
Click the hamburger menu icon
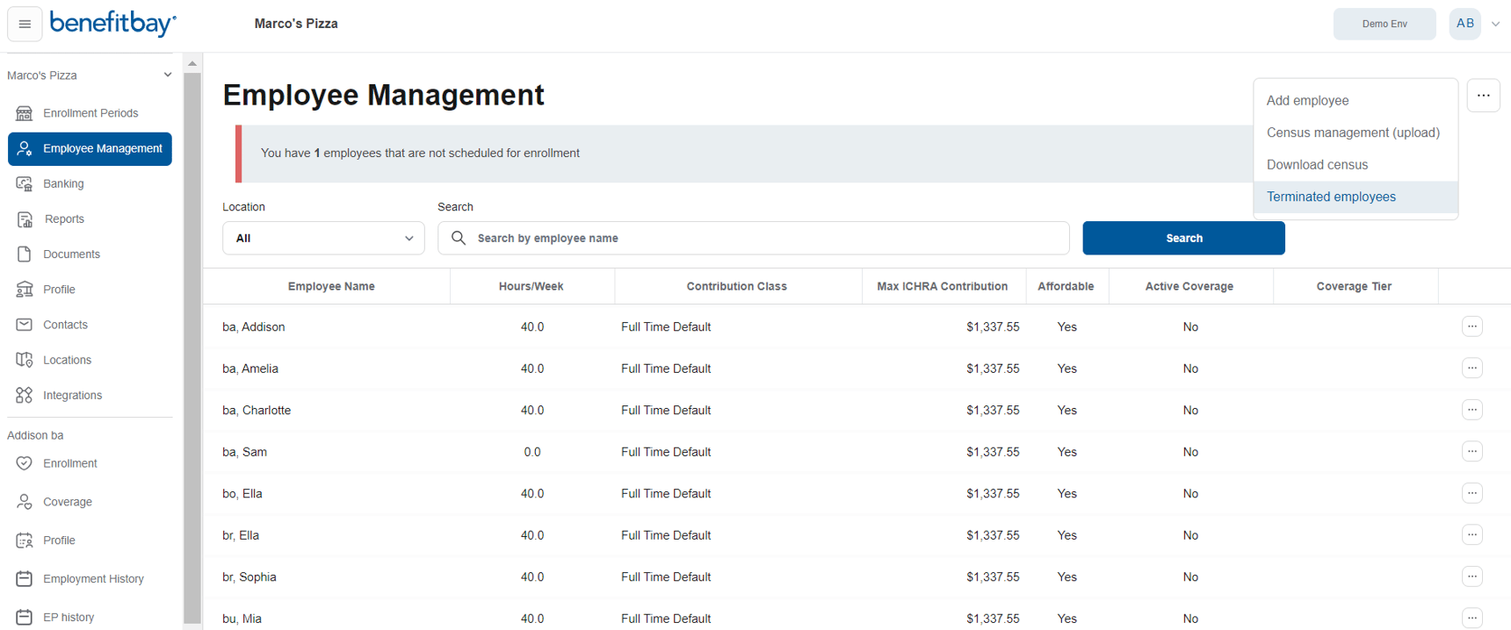[25, 24]
